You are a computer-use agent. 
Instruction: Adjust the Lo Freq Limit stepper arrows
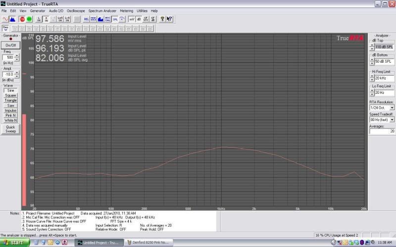click(x=372, y=93)
